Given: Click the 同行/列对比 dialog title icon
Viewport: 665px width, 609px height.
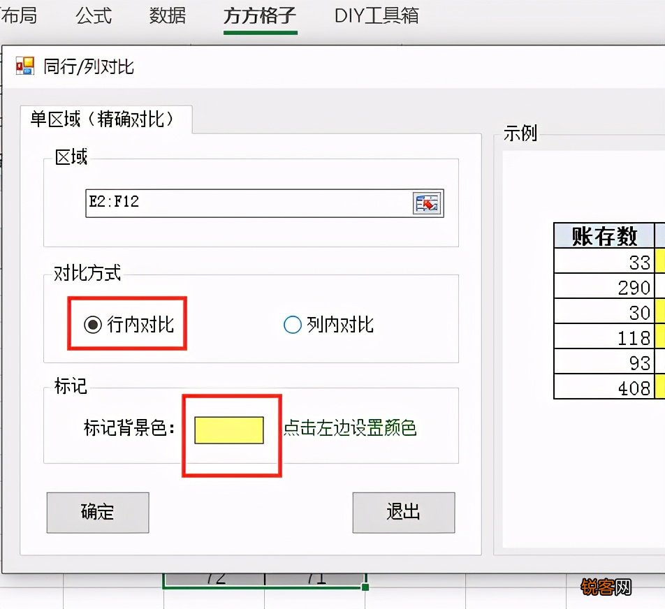Looking at the screenshot, I should coord(24,66).
